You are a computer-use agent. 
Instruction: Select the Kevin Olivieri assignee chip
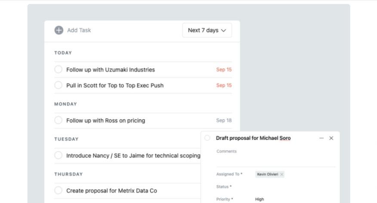coord(267,174)
